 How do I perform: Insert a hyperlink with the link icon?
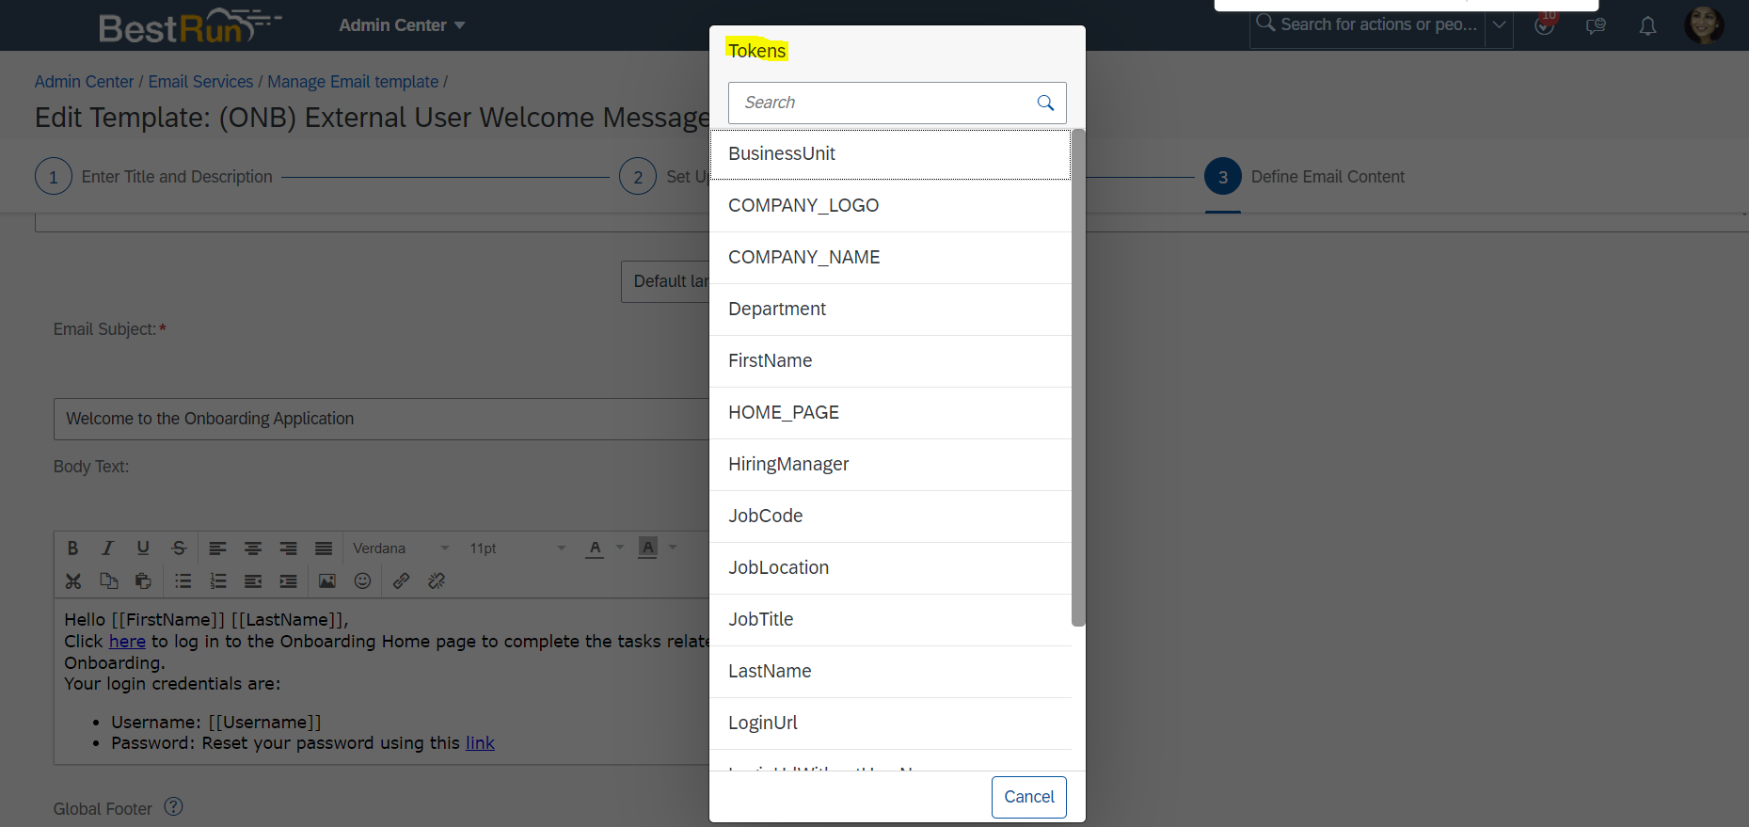[402, 581]
